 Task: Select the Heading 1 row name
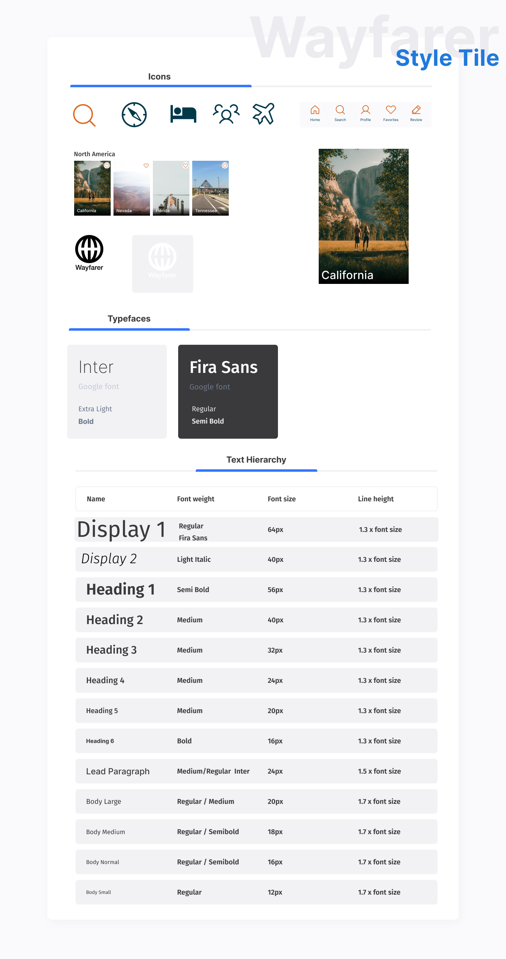(x=121, y=590)
